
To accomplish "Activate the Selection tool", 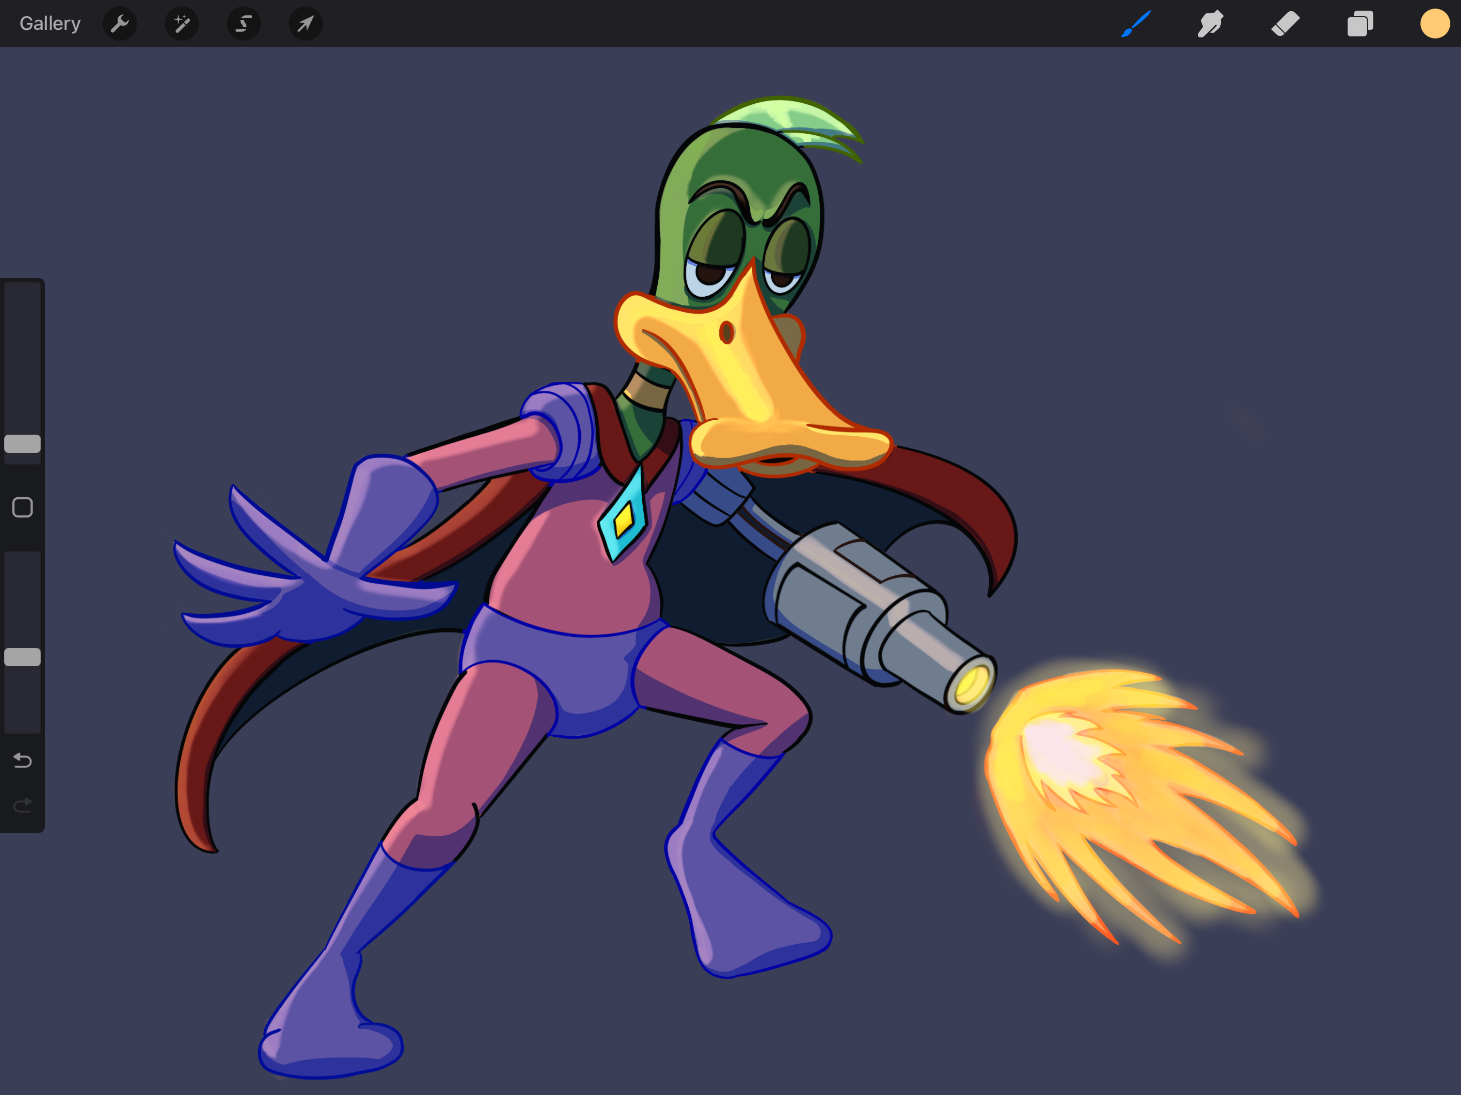I will [x=244, y=24].
